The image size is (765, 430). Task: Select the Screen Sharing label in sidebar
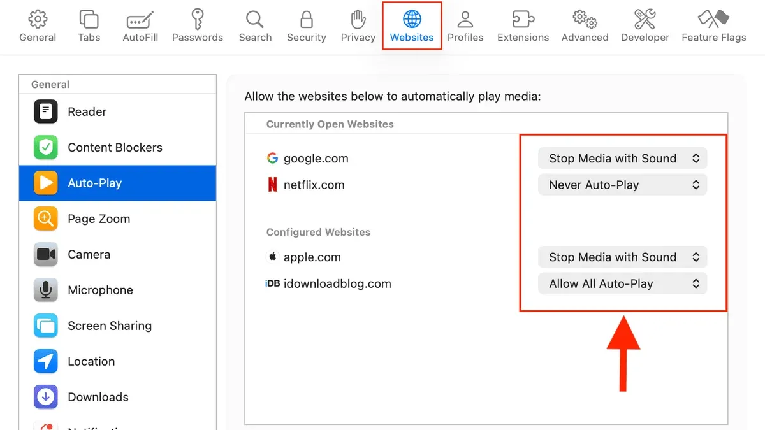[110, 326]
